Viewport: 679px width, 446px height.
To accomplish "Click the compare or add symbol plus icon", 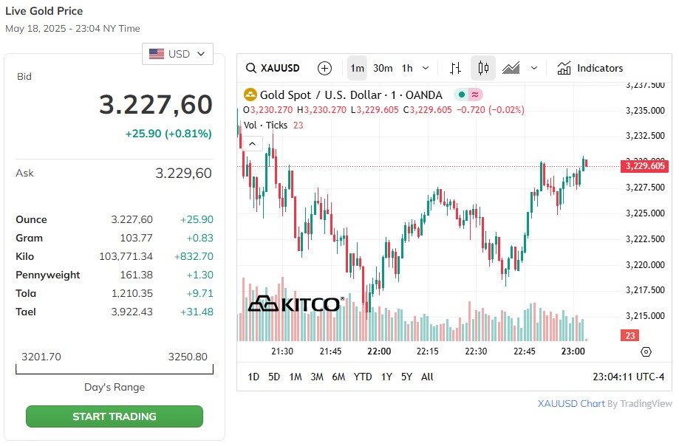I will point(325,69).
